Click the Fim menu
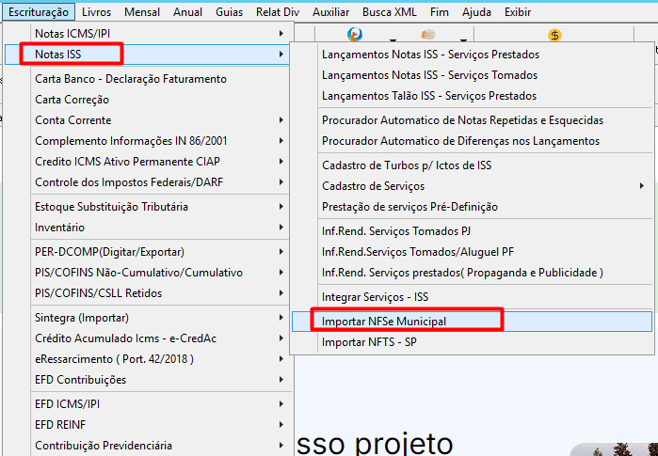The image size is (658, 456). coord(440,12)
